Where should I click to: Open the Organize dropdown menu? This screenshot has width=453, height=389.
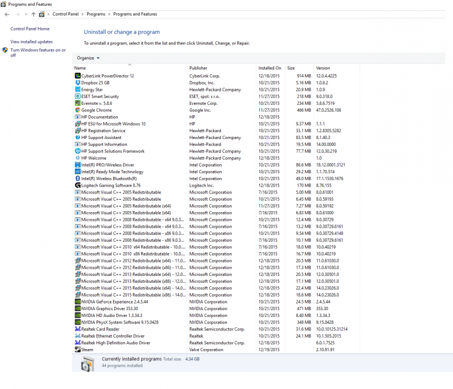coord(88,58)
